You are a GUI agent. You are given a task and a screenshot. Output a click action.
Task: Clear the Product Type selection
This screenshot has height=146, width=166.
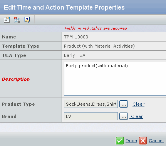coord(138,104)
